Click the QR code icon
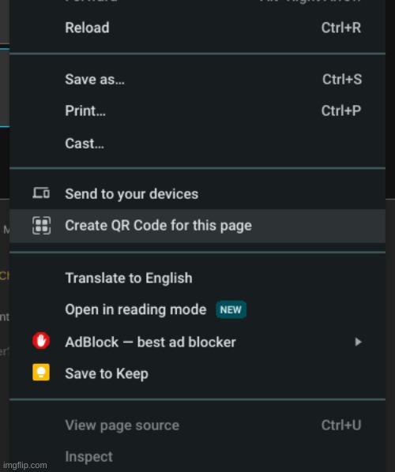This screenshot has width=395, height=472. coord(41,225)
